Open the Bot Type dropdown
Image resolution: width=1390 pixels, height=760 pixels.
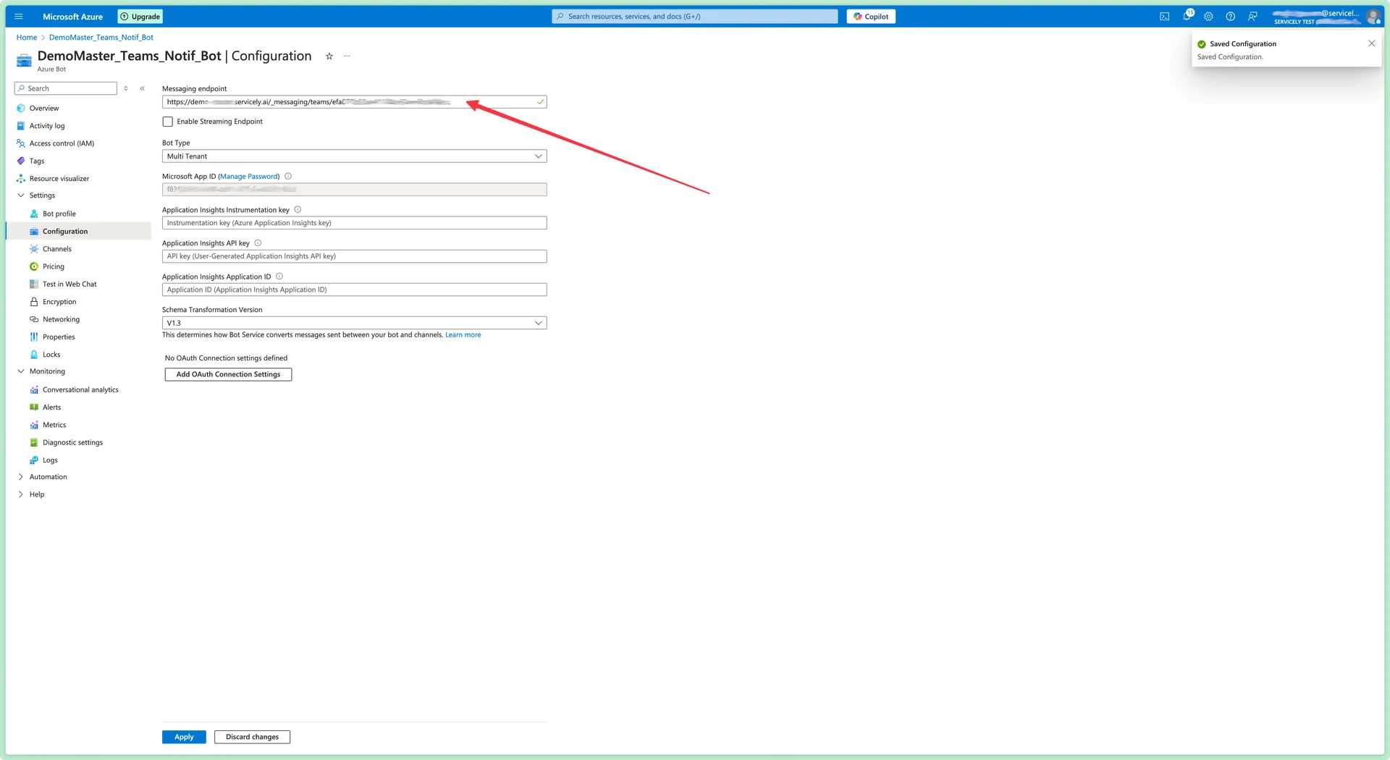point(354,156)
